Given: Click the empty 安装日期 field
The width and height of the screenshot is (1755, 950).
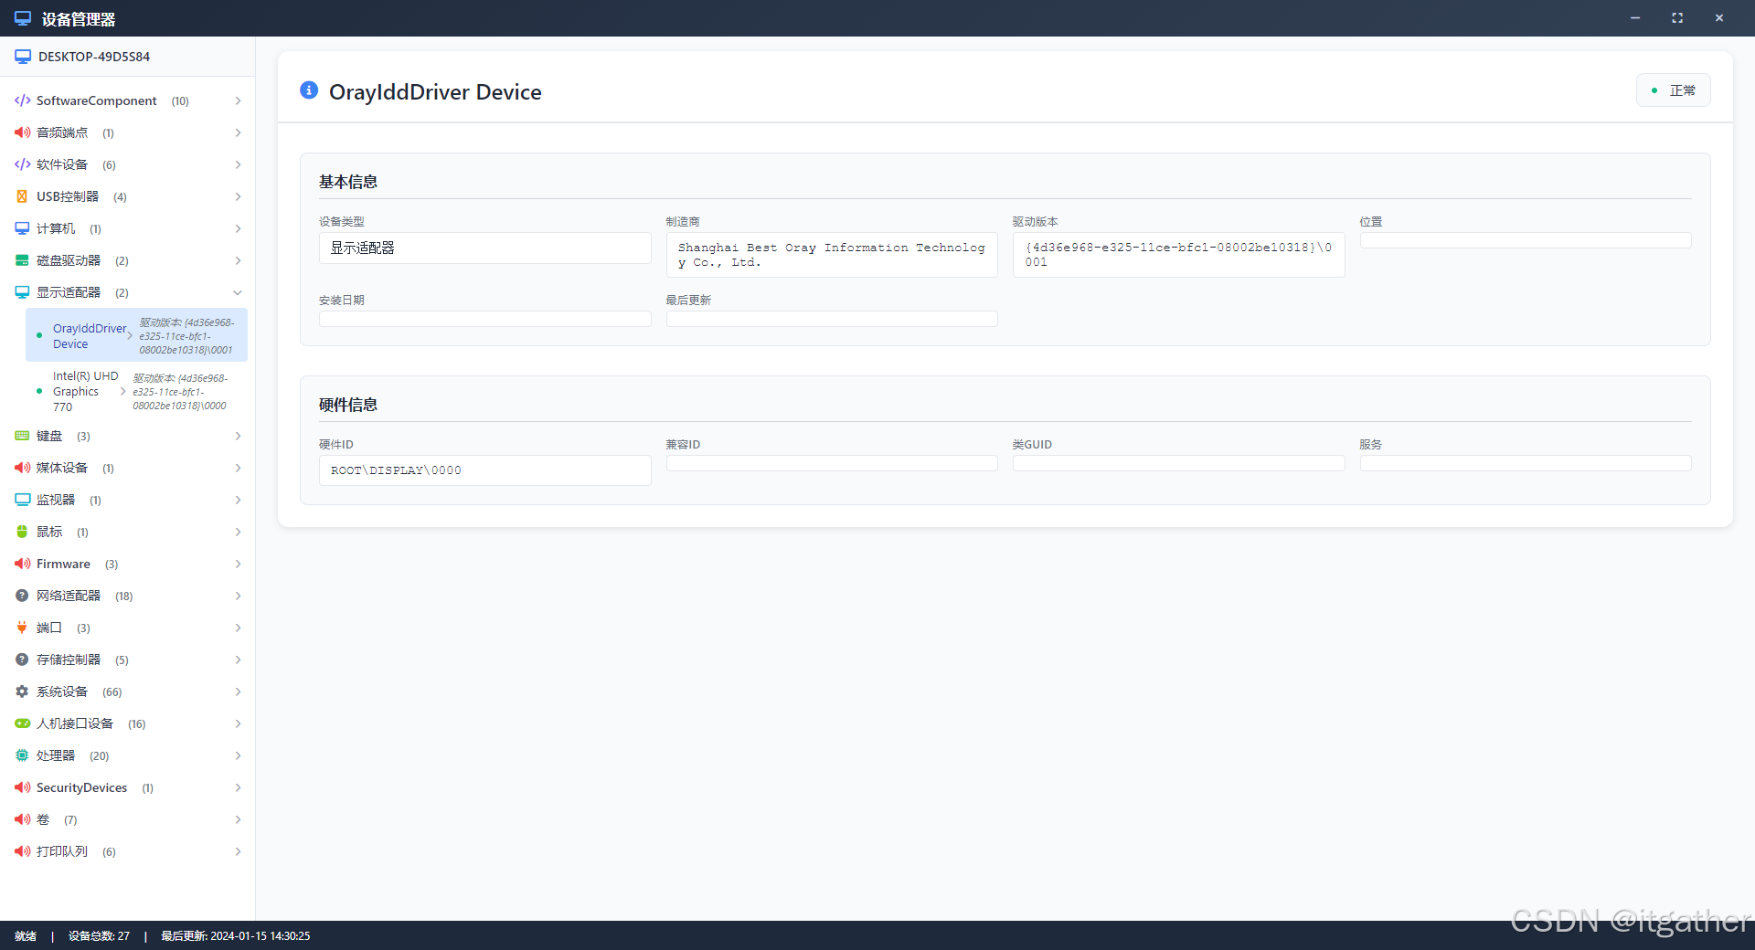Looking at the screenshot, I should coord(484,319).
